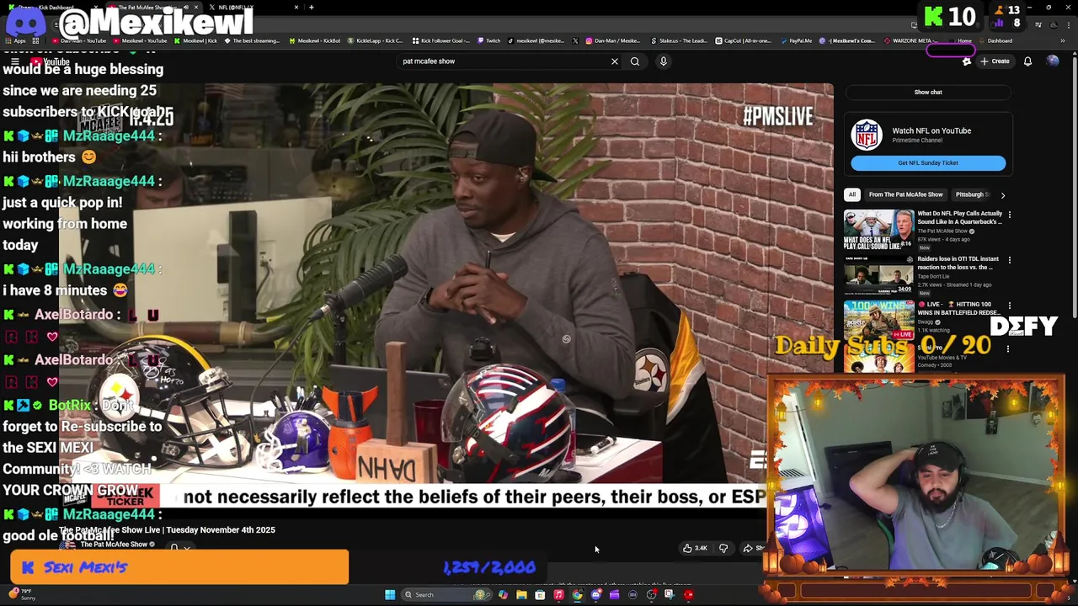This screenshot has width=1078, height=606.
Task: Open the Kicklet.app bookmark
Action: tap(374, 40)
